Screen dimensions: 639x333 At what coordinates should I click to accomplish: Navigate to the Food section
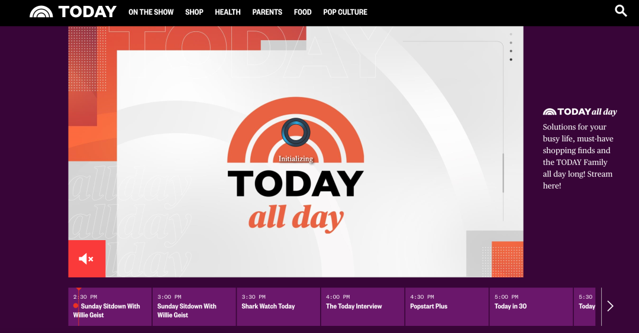pos(302,12)
